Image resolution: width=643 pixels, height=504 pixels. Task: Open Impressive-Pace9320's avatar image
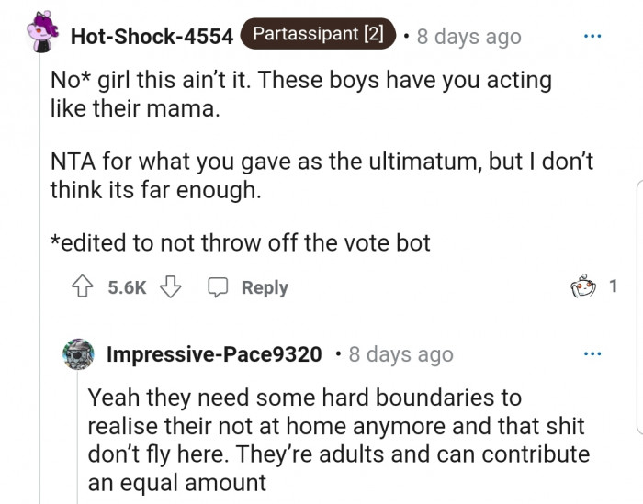(x=78, y=354)
